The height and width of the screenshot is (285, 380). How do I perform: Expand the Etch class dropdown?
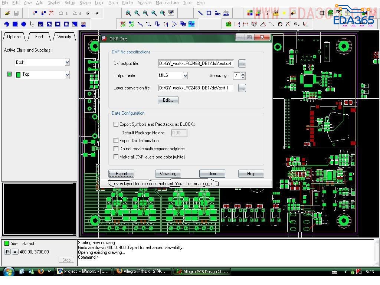(x=67, y=62)
